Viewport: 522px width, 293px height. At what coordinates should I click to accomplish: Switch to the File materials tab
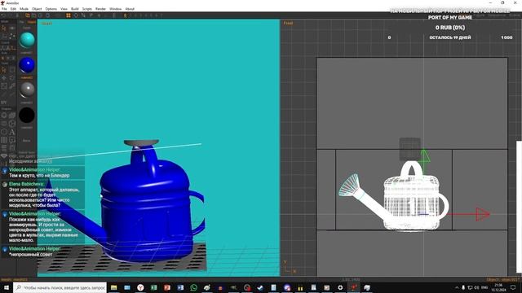(x=22, y=22)
